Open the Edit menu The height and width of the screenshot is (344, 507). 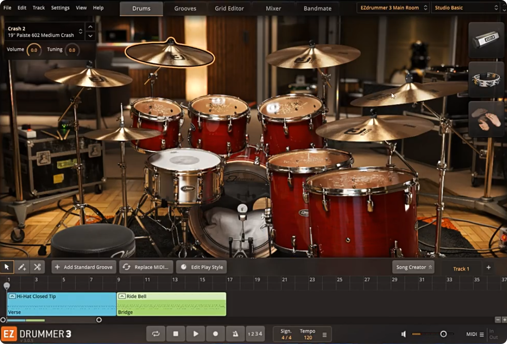22,8
